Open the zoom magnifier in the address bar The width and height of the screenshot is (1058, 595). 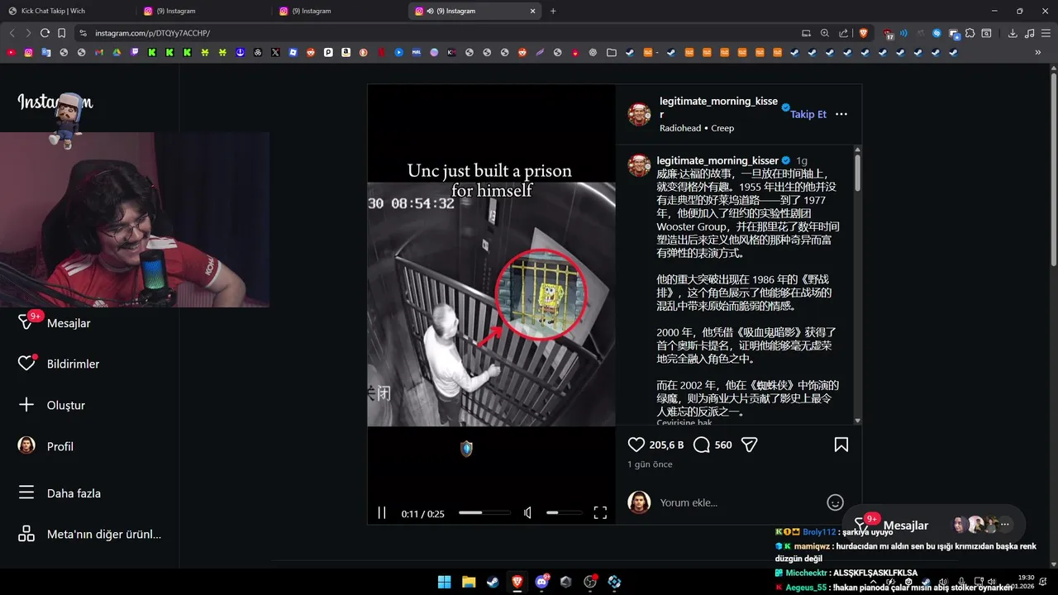[825, 33]
